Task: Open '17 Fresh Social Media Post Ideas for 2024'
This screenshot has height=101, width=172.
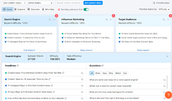Action: click(139, 34)
